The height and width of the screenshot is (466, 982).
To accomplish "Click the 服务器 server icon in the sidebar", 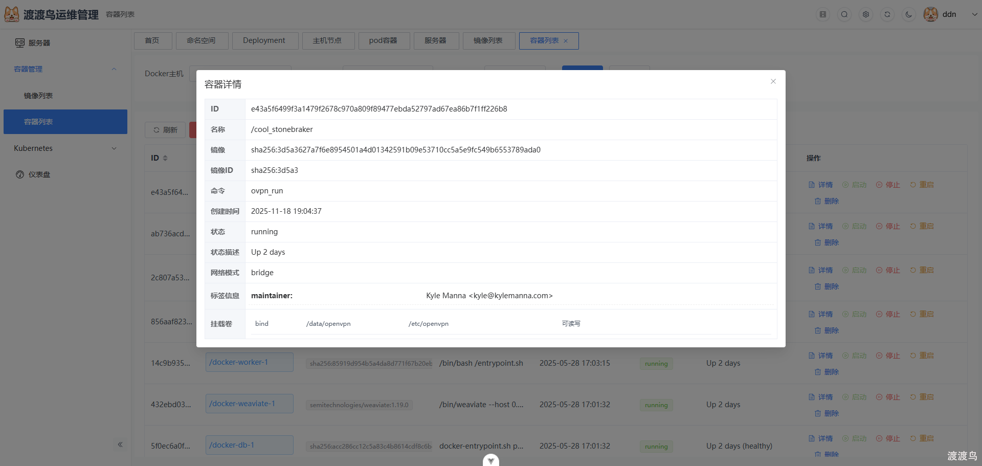I will 19,42.
